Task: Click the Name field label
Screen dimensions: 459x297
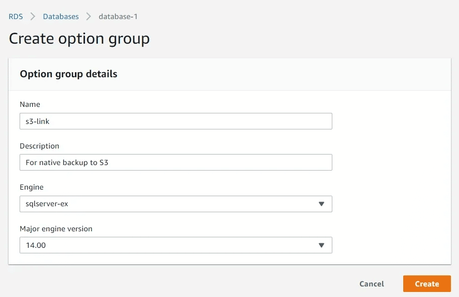Action: [x=30, y=104]
